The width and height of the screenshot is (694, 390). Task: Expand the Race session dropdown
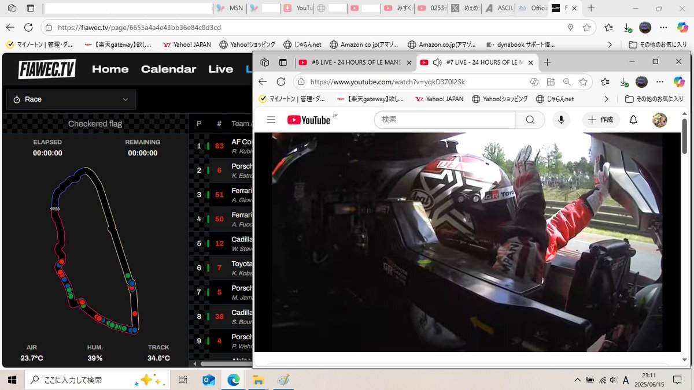[71, 99]
